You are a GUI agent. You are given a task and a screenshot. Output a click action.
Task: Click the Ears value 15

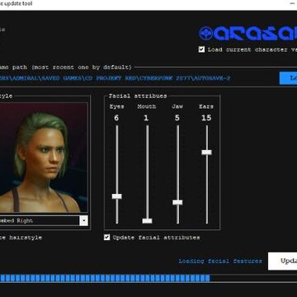206,118
